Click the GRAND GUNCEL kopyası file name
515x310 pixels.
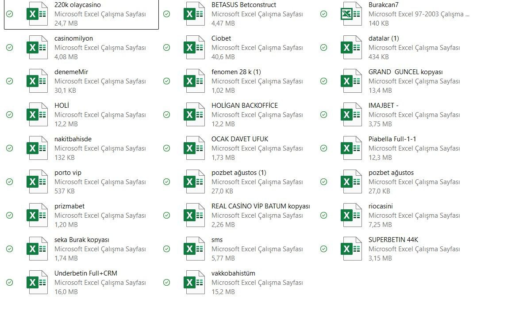point(405,72)
